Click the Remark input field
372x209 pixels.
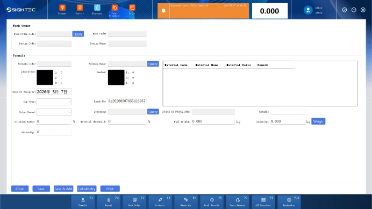(x=288, y=112)
